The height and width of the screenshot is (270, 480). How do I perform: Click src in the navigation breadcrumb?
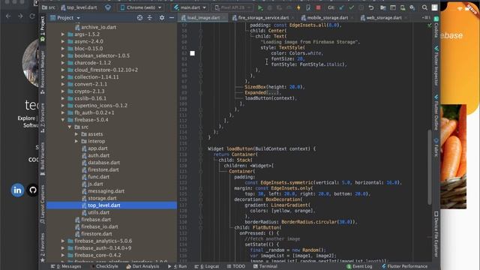[x=49, y=7]
